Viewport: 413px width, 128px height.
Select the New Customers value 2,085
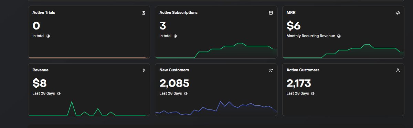tap(174, 83)
